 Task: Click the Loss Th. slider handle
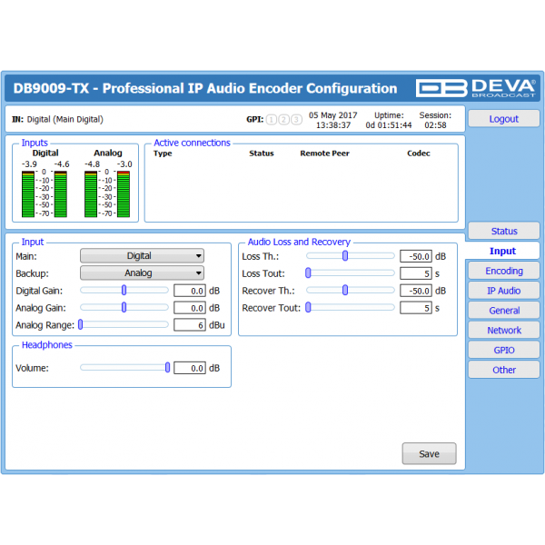(345, 256)
